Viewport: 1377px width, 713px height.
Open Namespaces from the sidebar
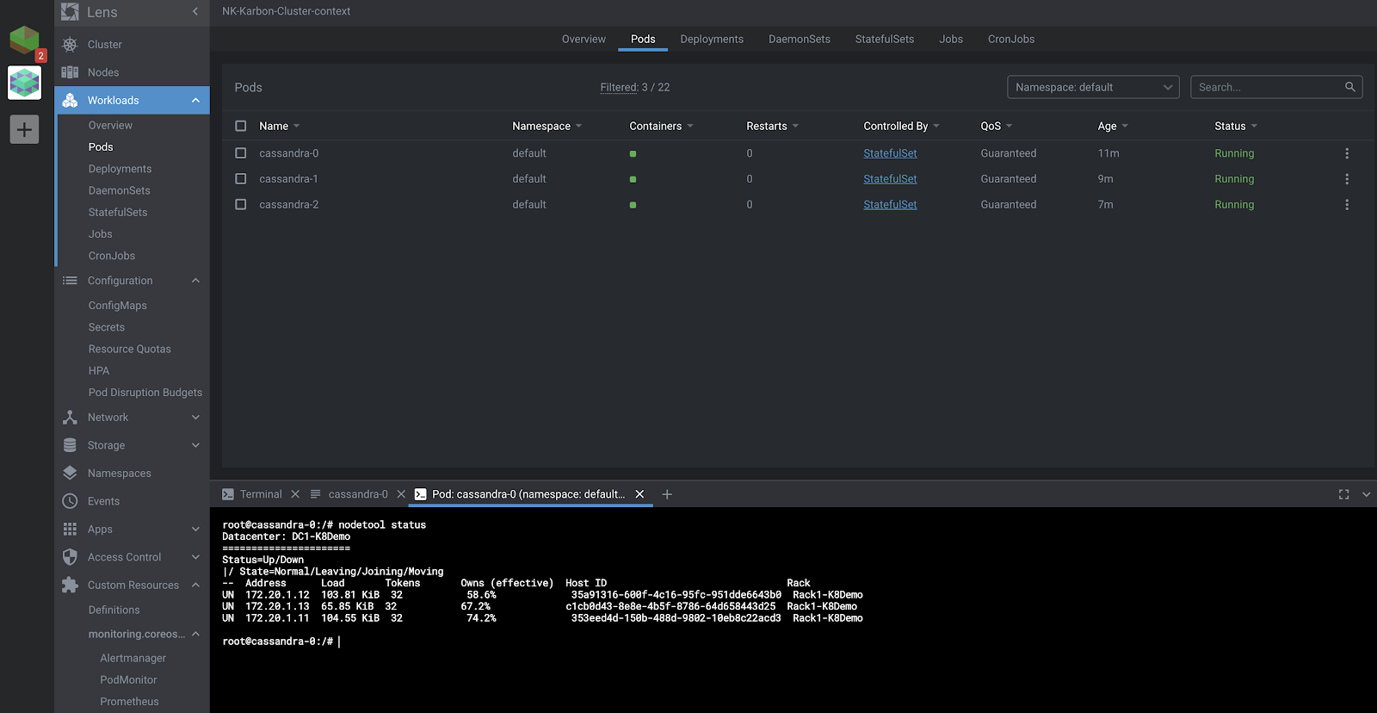pyautogui.click(x=120, y=474)
